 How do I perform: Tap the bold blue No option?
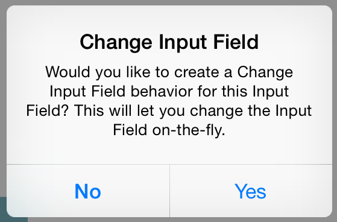(x=88, y=191)
